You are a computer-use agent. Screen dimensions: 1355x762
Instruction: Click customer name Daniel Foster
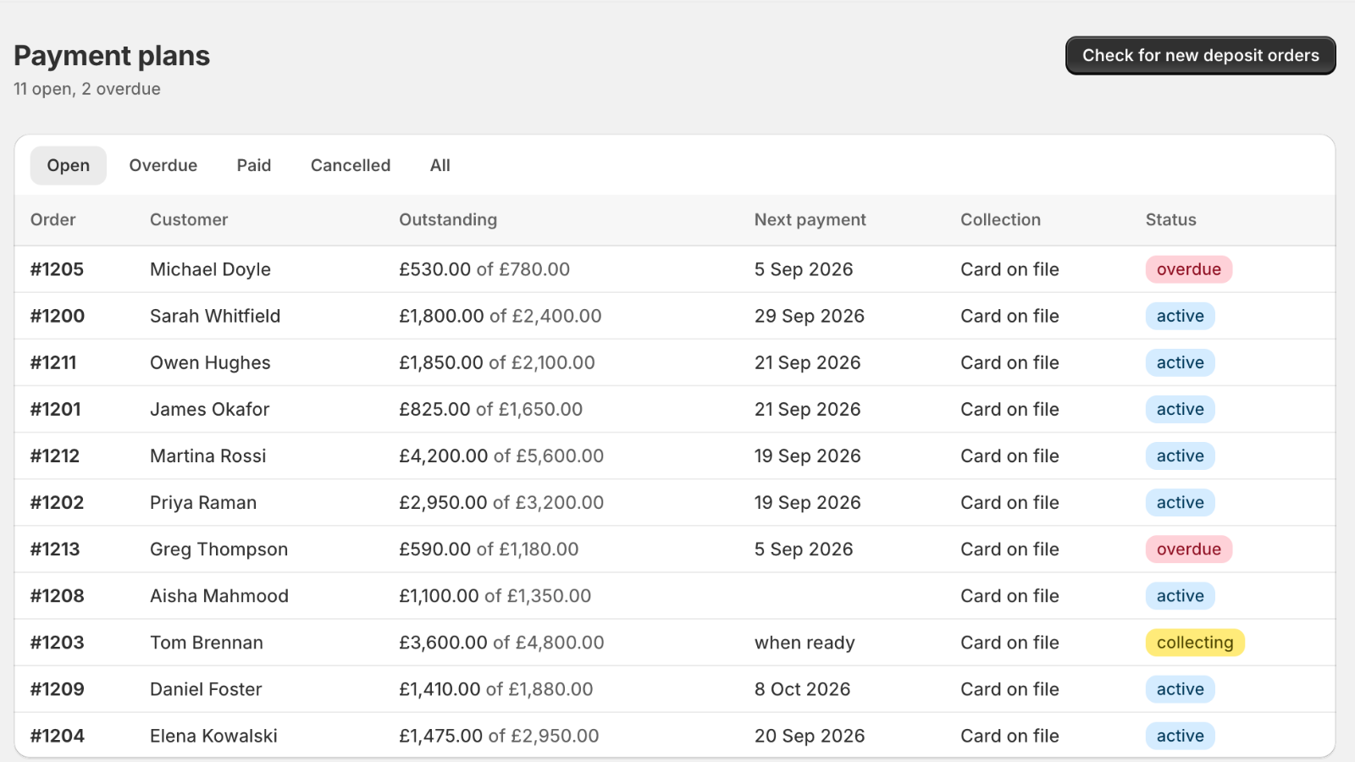pos(206,688)
